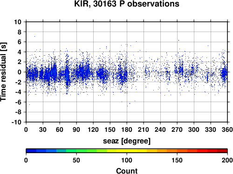Click the colorbar tick label 50

click(x=76, y=160)
